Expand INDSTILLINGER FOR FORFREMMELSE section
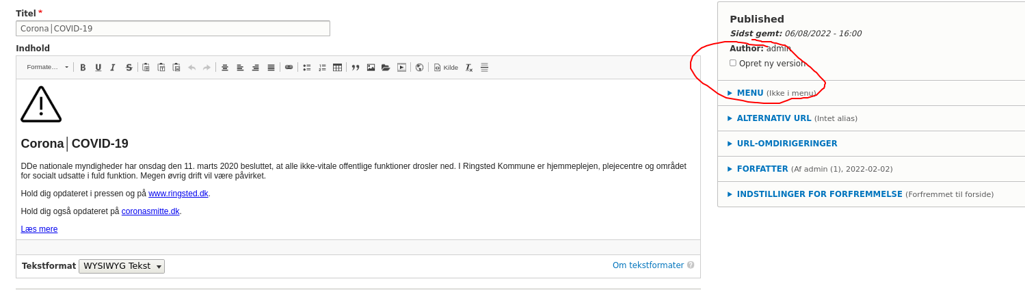 [x=819, y=194]
